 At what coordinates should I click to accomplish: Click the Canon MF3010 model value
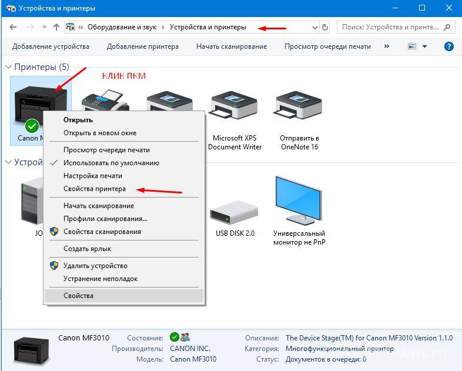(193, 359)
